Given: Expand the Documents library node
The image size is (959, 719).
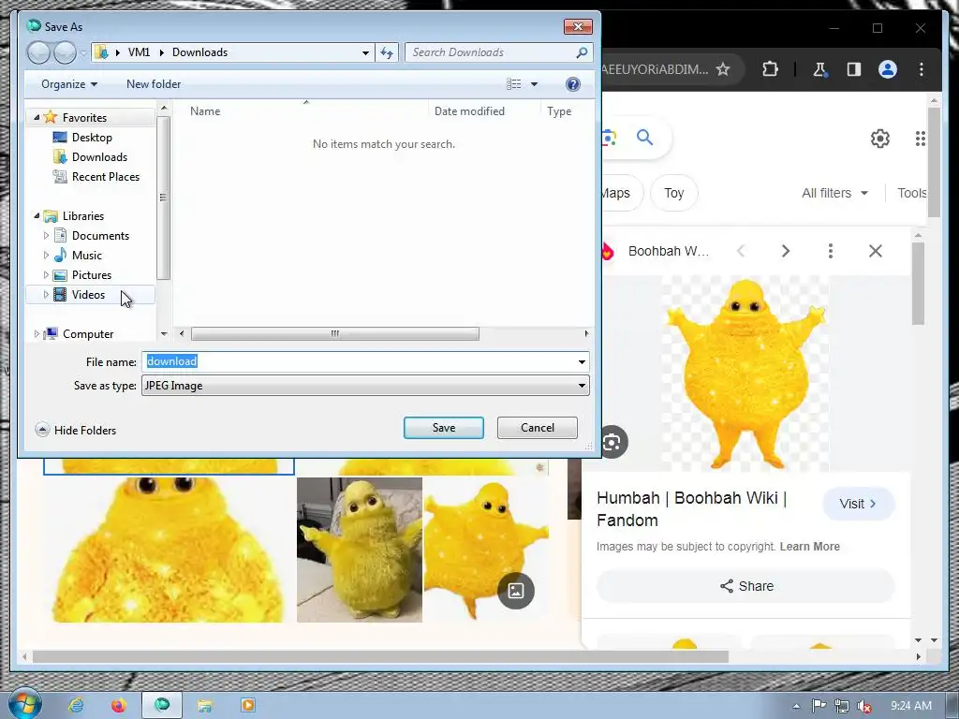Looking at the screenshot, I should pos(46,235).
